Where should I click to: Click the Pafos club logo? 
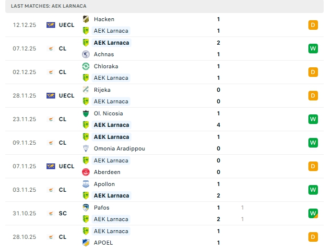pyautogui.click(x=86, y=208)
